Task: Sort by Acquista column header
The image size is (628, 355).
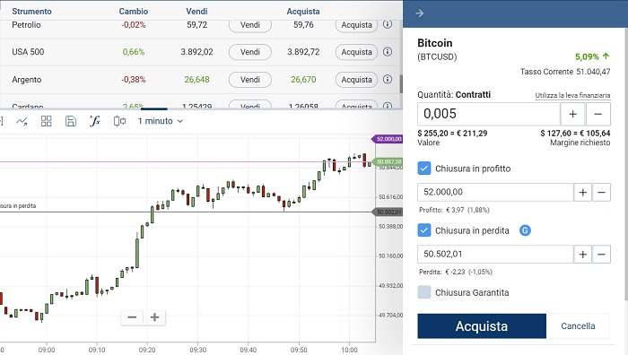Action: (303, 12)
